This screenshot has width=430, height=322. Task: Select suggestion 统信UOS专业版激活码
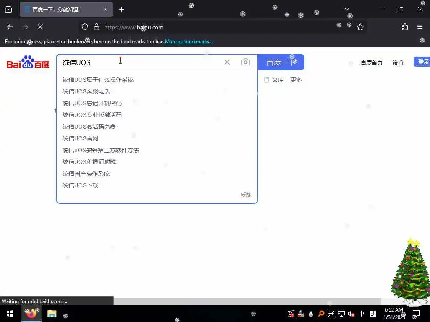(x=157, y=115)
